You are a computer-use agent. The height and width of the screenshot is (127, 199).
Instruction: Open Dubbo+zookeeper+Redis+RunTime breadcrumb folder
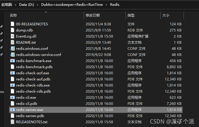[x=72, y=5]
